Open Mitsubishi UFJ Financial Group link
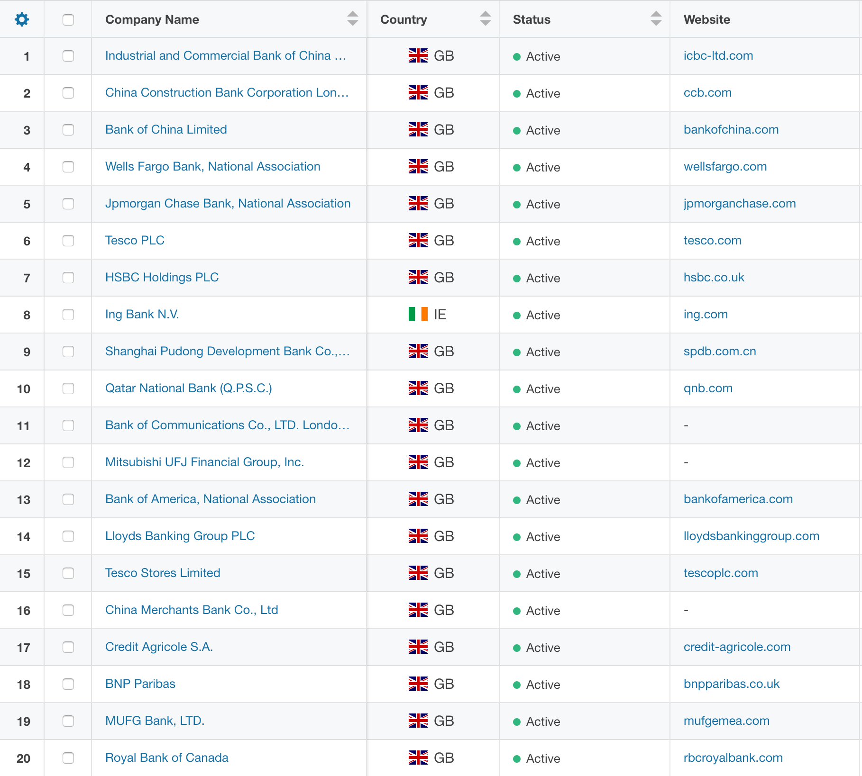862x776 pixels. coord(204,462)
